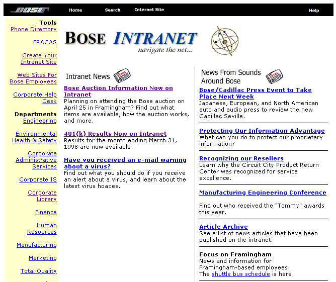This screenshot has height=282, width=336.
Task: Open Help in the top bar
Action: click(x=314, y=11)
